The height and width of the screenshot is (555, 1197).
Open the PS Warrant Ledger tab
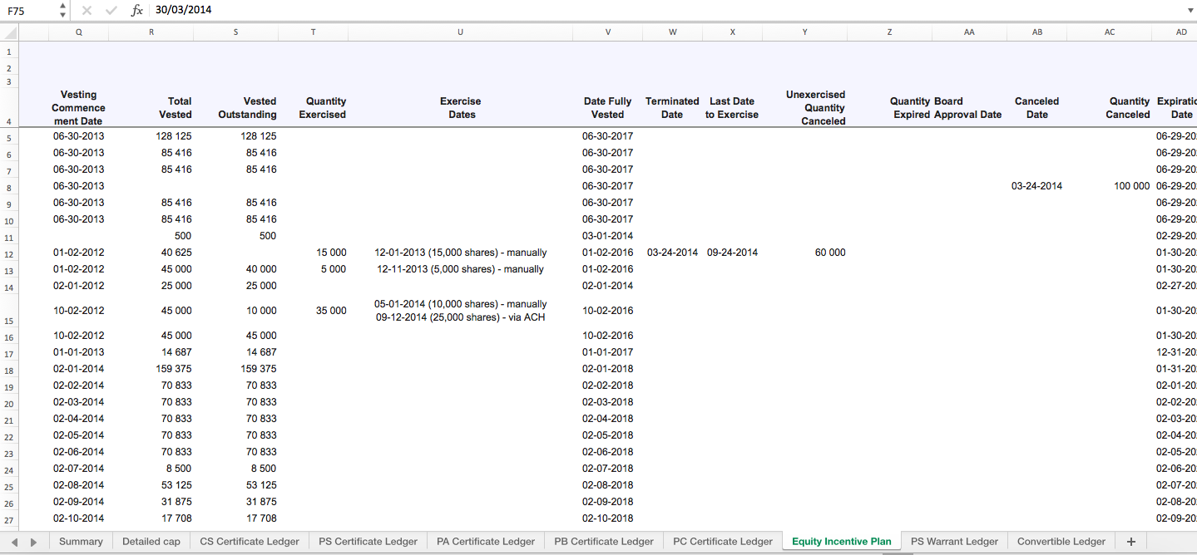[954, 542]
